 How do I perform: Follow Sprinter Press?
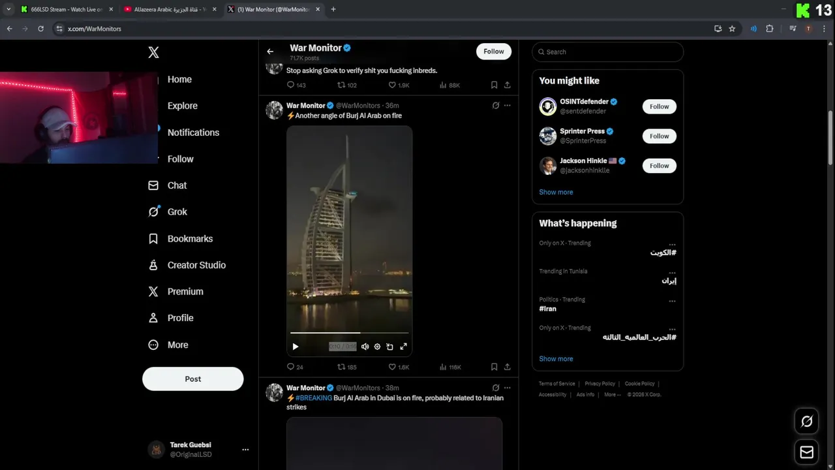(x=660, y=136)
